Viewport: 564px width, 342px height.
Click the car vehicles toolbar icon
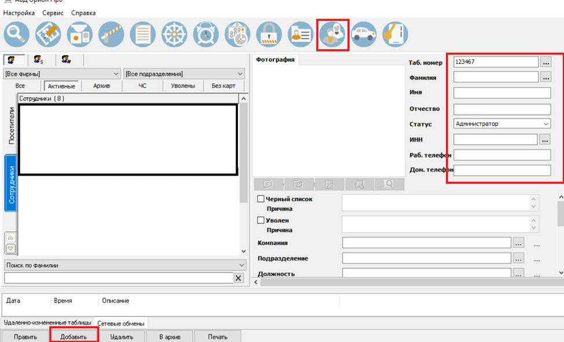coord(364,34)
